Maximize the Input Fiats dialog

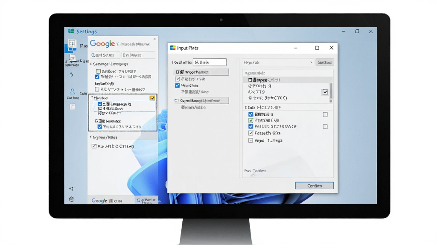tap(317, 48)
